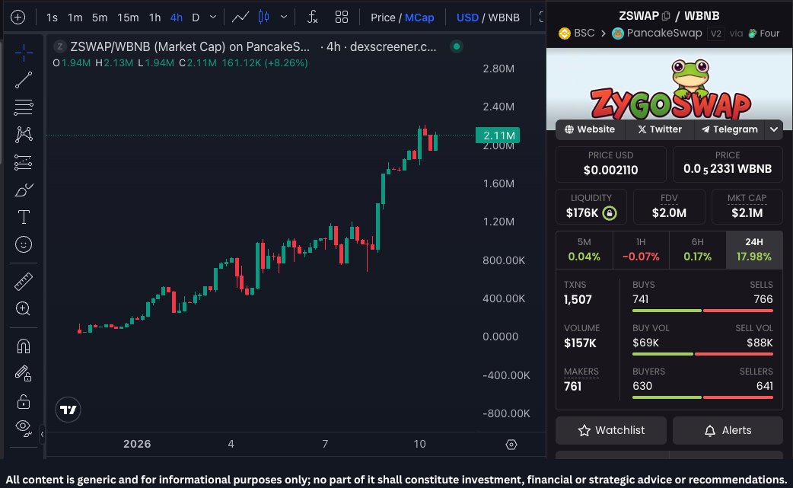Select the D daily timeframe
Image resolution: width=793 pixels, height=488 pixels.
(x=196, y=18)
